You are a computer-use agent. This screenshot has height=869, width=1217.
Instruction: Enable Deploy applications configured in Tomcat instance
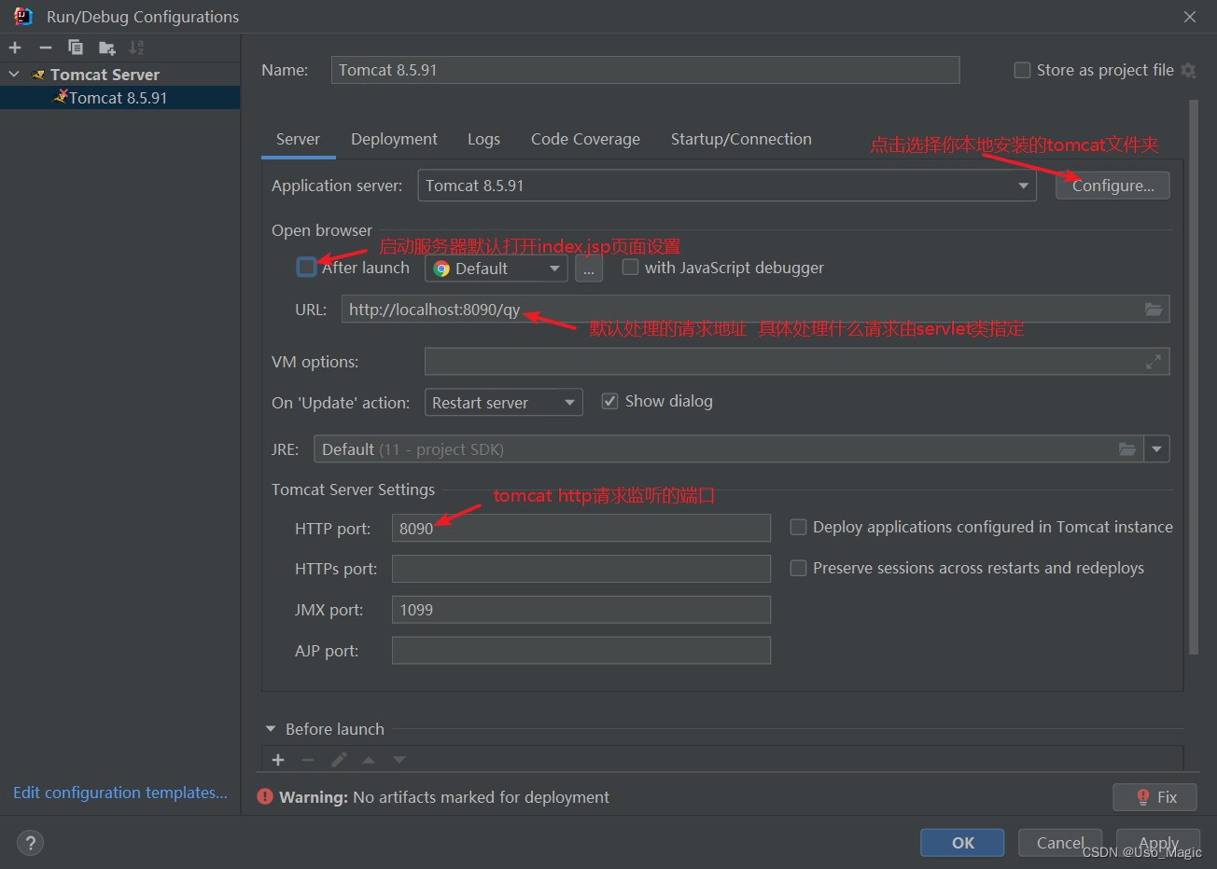(x=798, y=527)
